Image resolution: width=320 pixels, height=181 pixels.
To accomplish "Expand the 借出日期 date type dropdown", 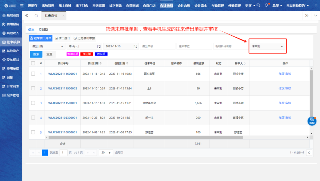I will (47, 47).
